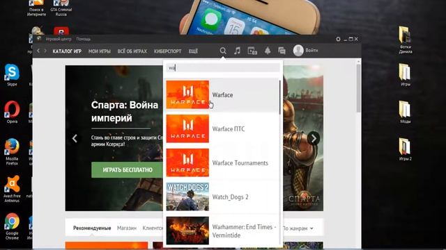Open the chat messages icon
Image resolution: width=446 pixels, height=250 pixels.
pos(282,51)
